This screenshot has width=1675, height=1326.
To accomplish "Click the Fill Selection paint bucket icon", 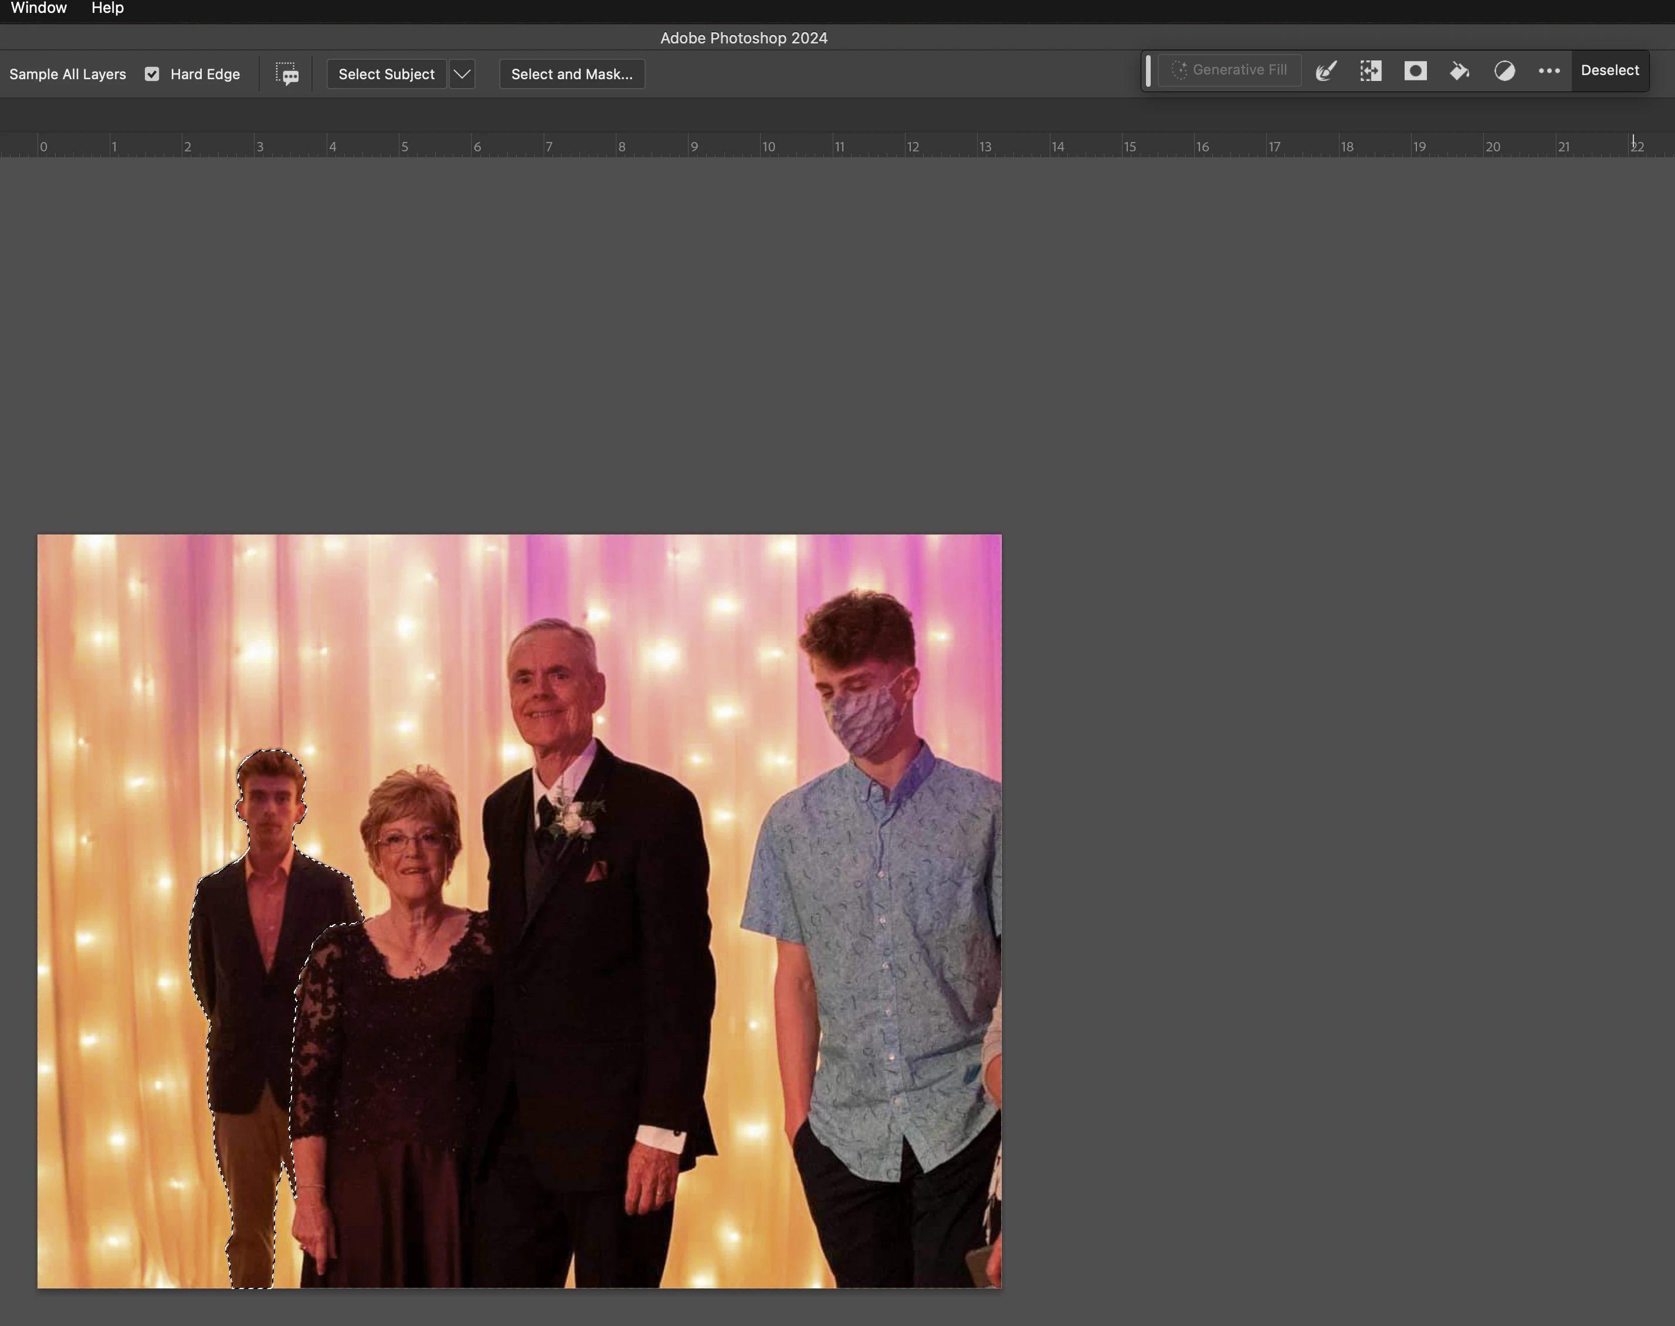I will coord(1459,70).
